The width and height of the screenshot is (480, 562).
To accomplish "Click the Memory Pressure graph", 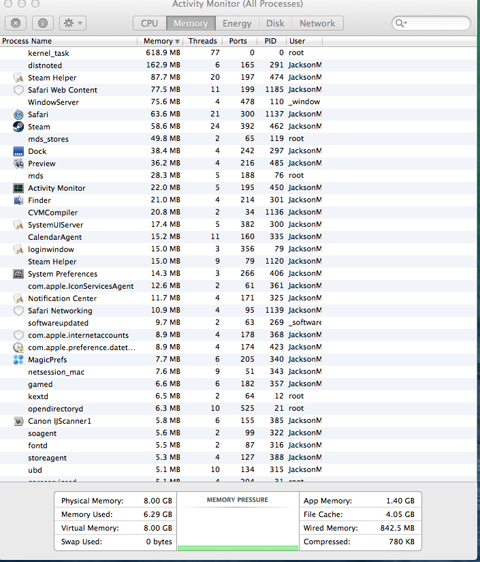I will (238, 521).
